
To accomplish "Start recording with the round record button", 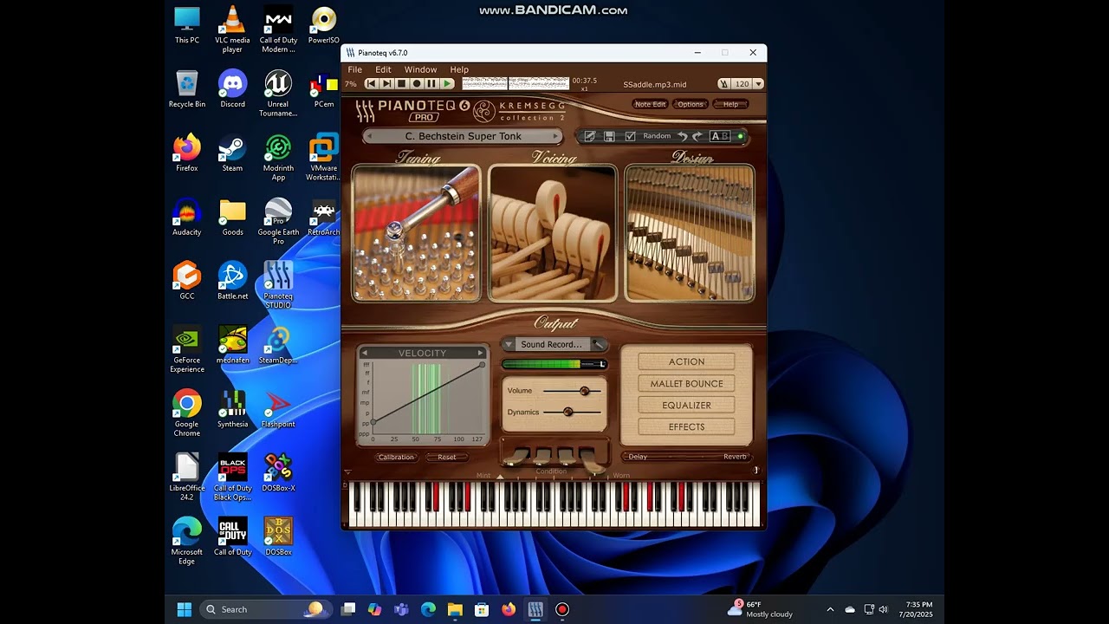I will click(x=417, y=84).
